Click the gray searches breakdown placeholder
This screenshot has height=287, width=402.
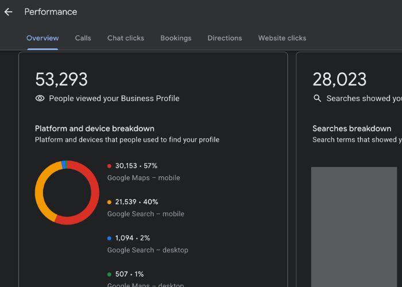click(354, 227)
